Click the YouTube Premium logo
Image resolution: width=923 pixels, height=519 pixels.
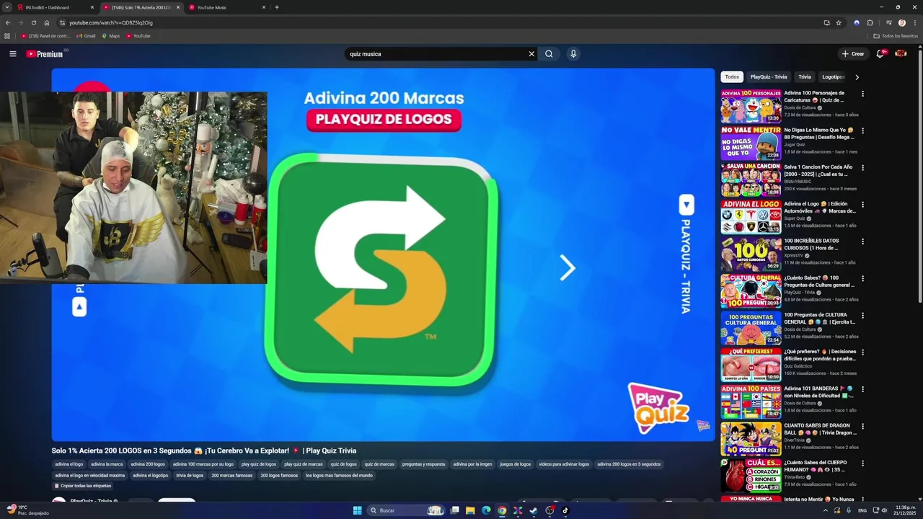[x=45, y=54]
